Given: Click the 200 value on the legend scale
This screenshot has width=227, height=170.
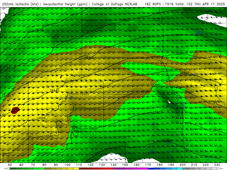Looking at the screenshot, I should (182, 165).
